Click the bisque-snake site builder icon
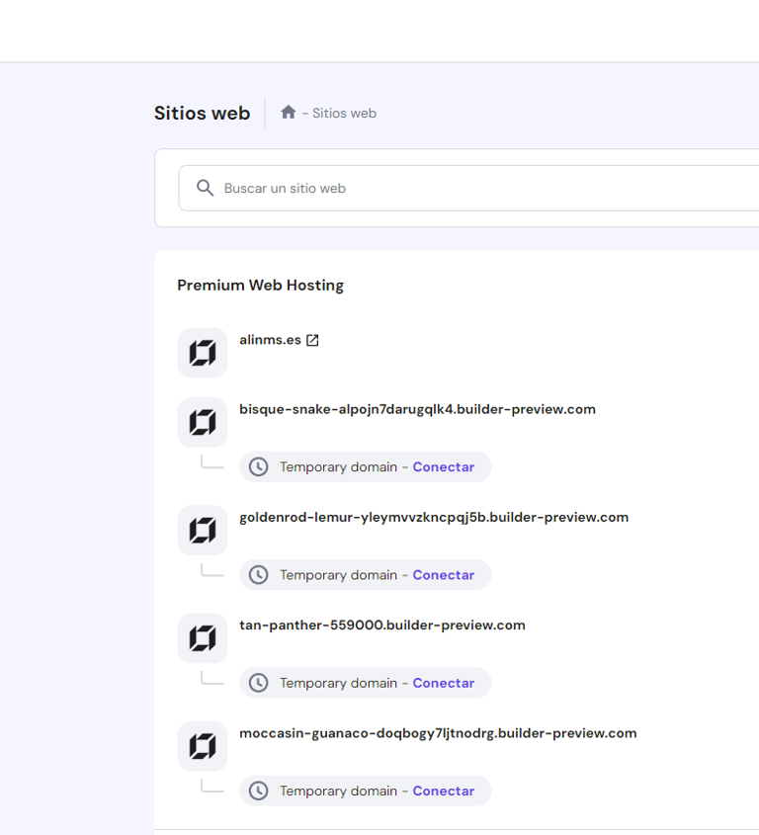The width and height of the screenshot is (759, 835). (203, 422)
